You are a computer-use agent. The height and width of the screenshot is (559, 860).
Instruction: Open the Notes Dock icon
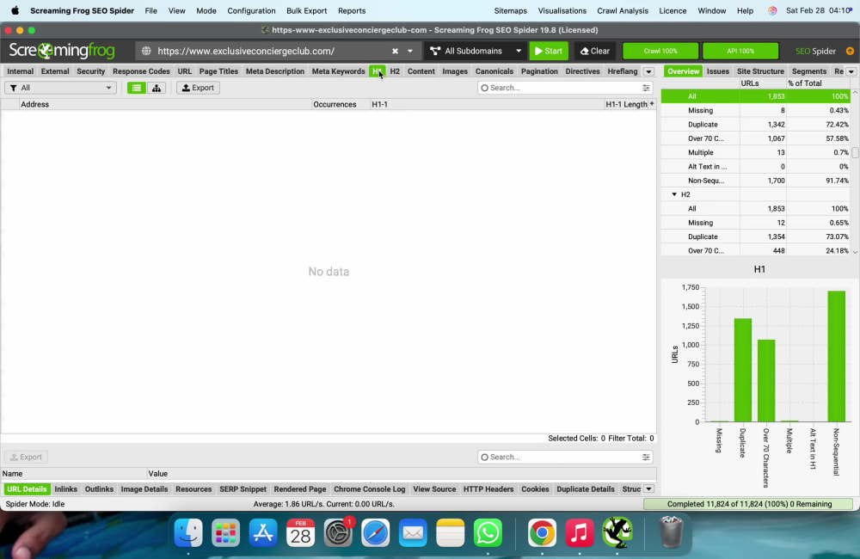[x=451, y=532]
